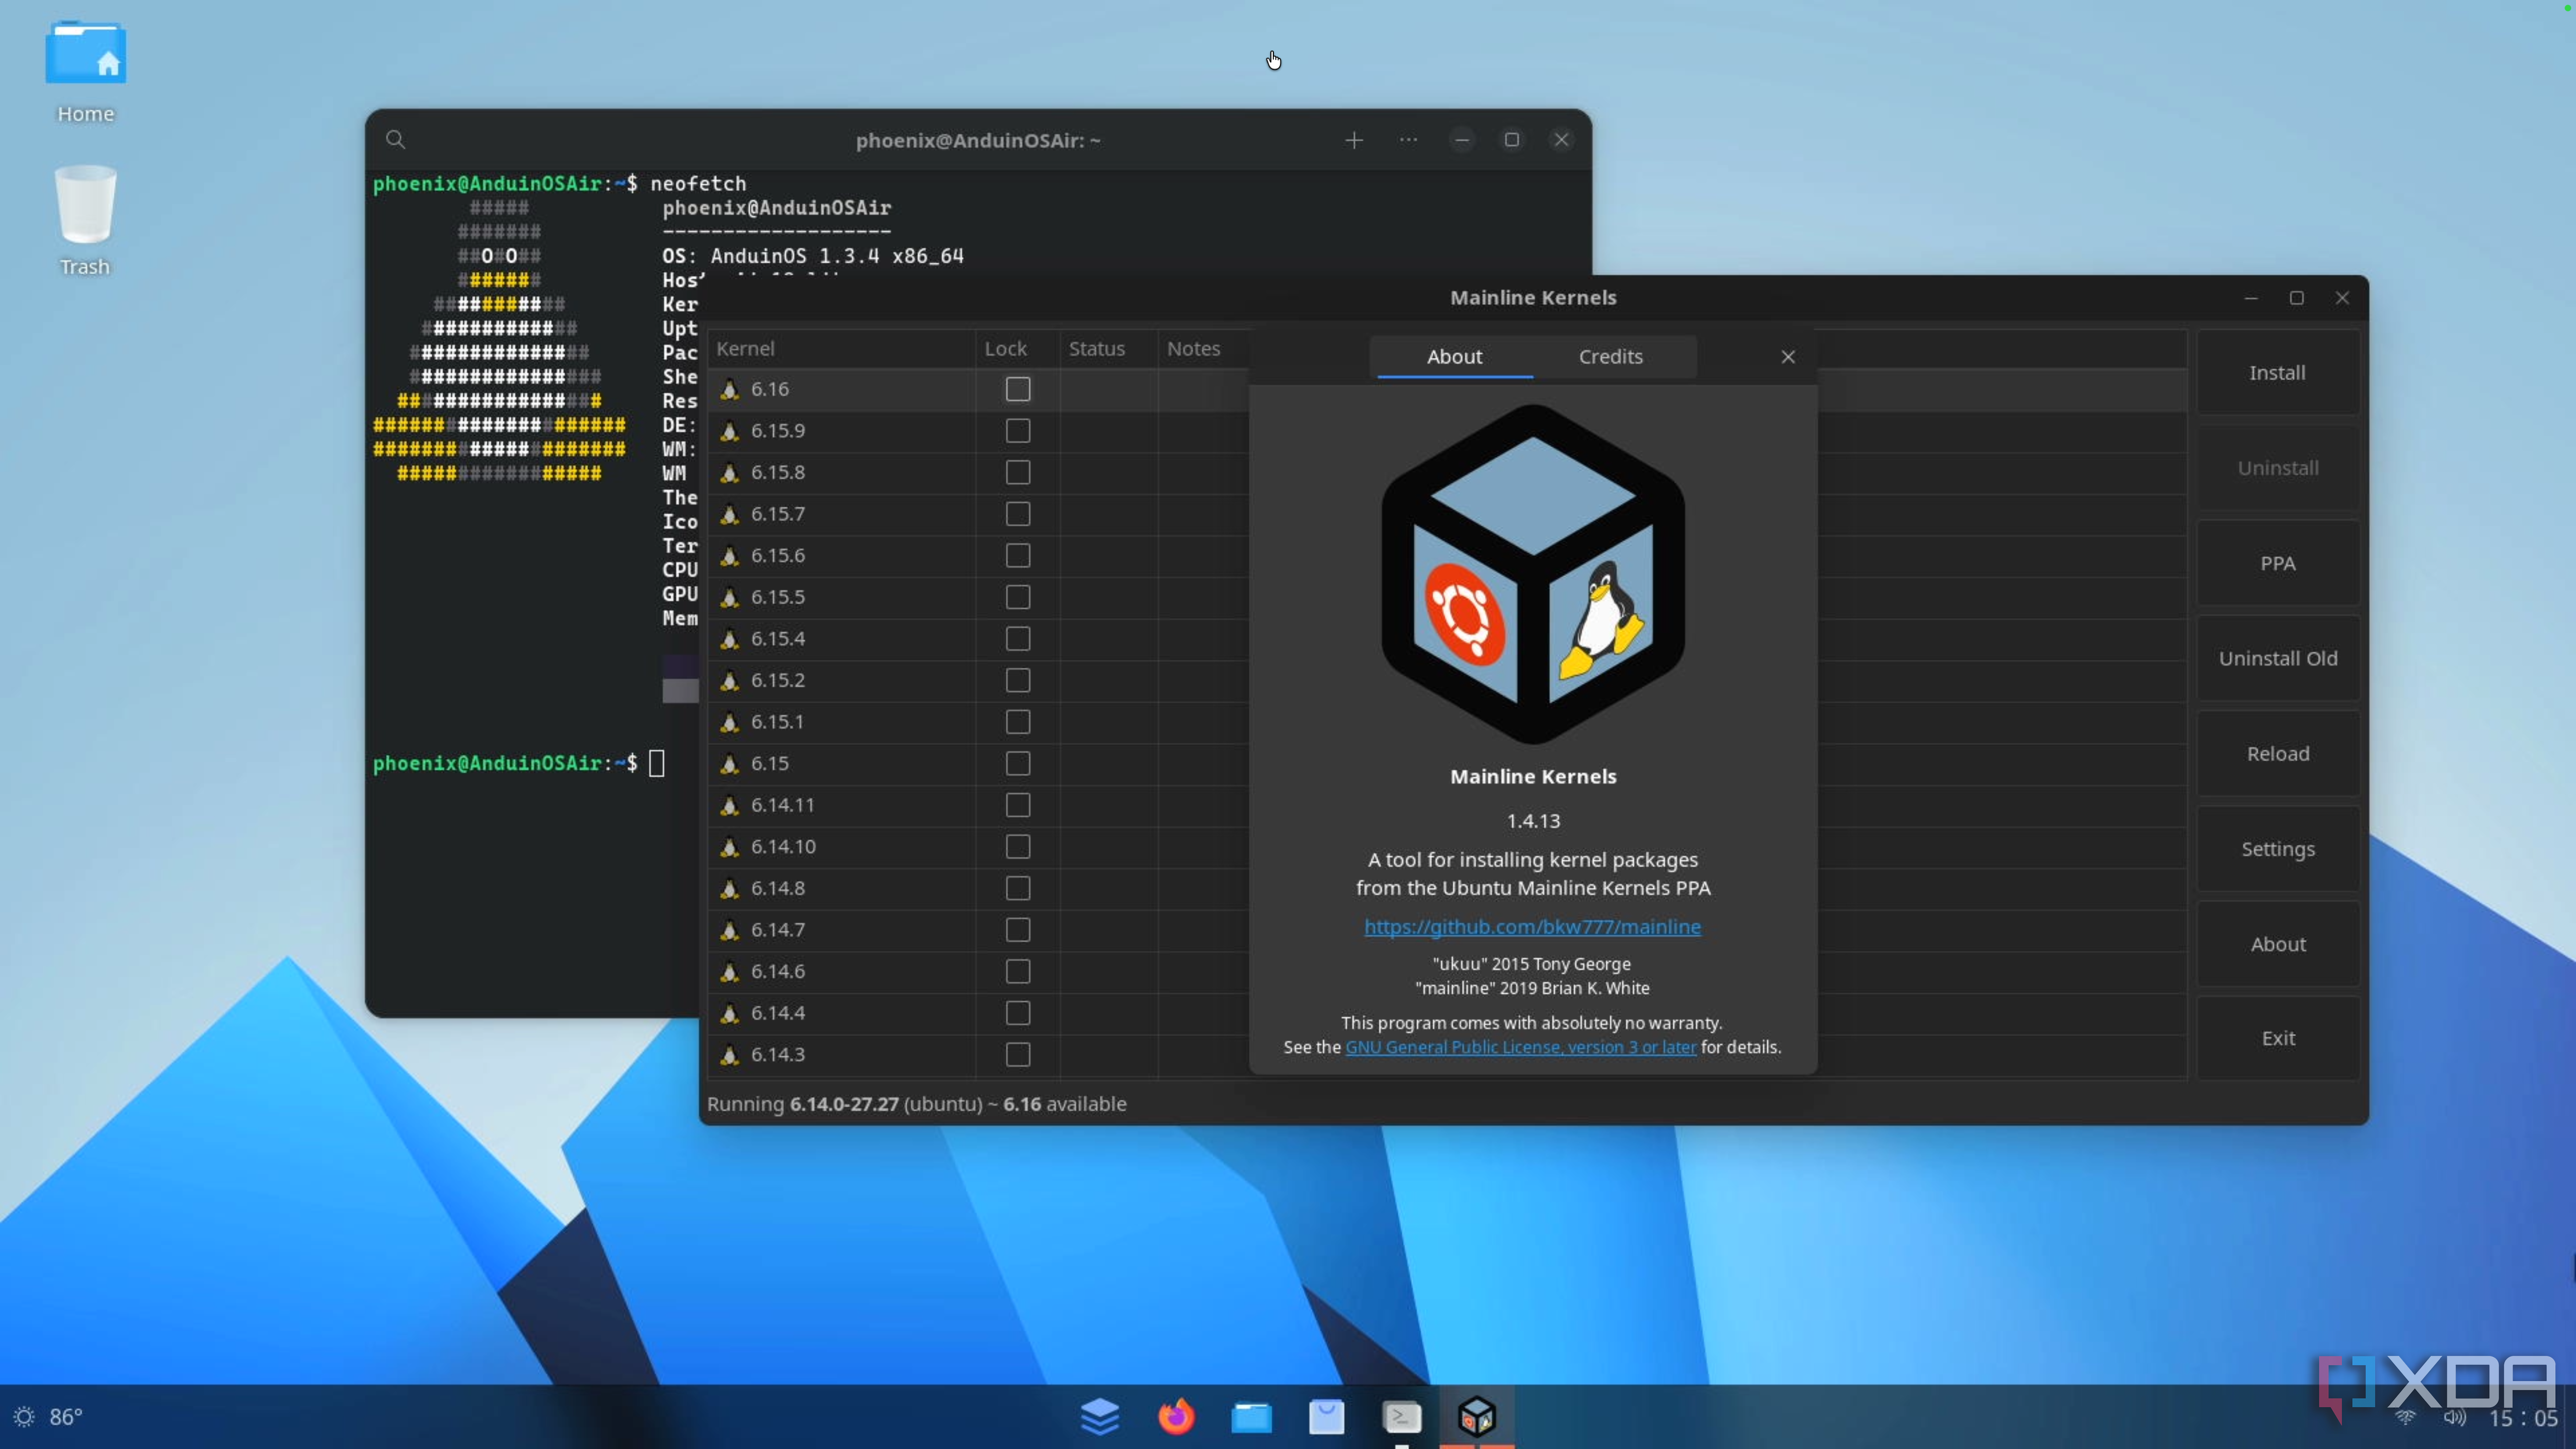The height and width of the screenshot is (1449, 2576).
Task: Switch to the Credits tab
Action: pos(1610,356)
